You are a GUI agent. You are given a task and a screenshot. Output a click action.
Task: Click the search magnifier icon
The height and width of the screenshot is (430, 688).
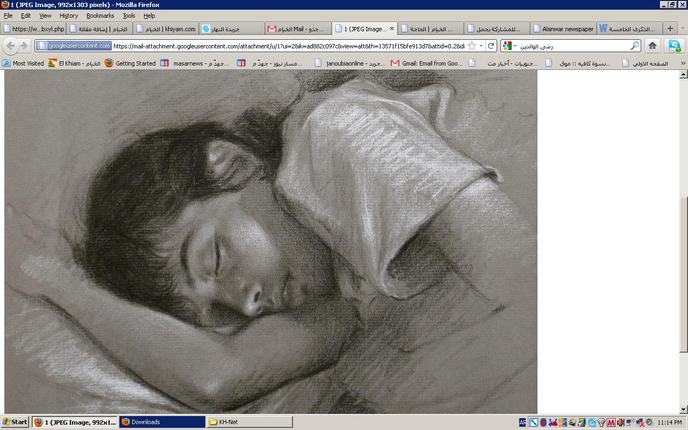[x=634, y=46]
